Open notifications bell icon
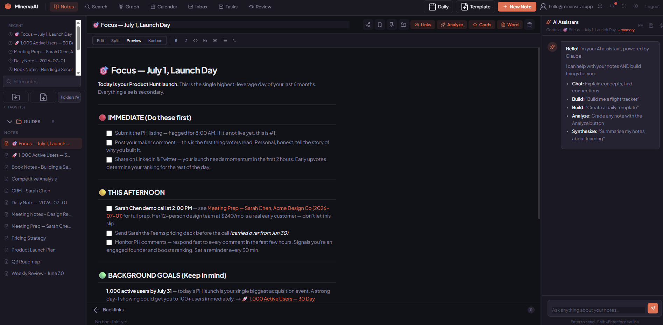Image resolution: width=663 pixels, height=325 pixels. 612,6
